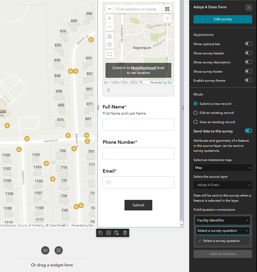Turn off Send data to this survey
This screenshot has height=272, width=257.
(x=248, y=131)
